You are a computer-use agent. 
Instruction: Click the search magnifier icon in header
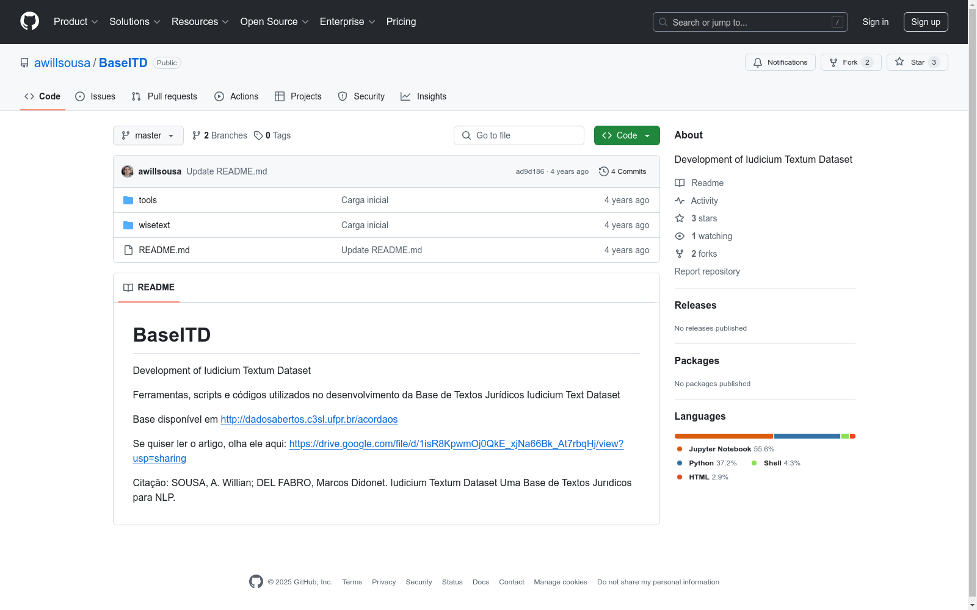[663, 22]
